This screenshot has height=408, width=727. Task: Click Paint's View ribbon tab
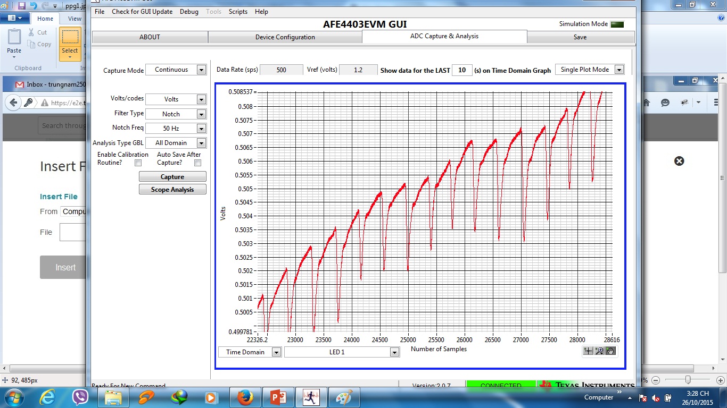tap(75, 19)
